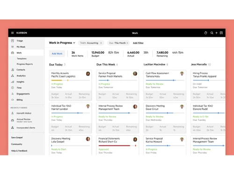This screenshot has height=175, width=234.
Task: Open Individual Tax 1040 Elanore Rudd card
Action: [208, 118]
